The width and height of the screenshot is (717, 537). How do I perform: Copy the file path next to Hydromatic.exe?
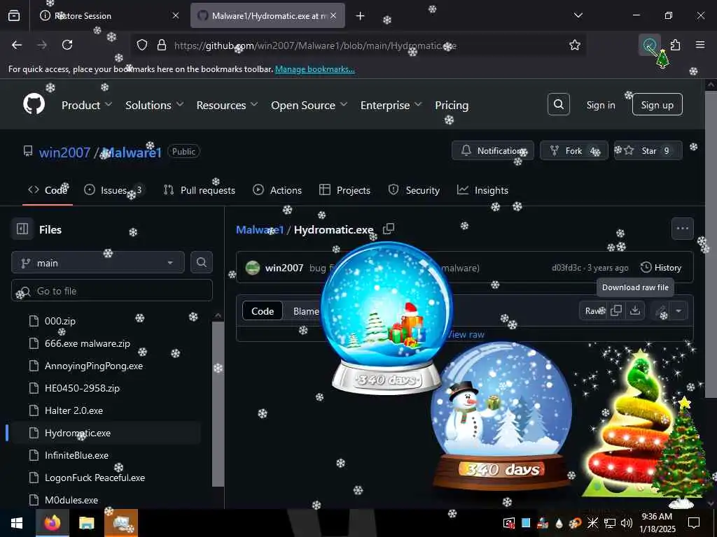(388, 229)
